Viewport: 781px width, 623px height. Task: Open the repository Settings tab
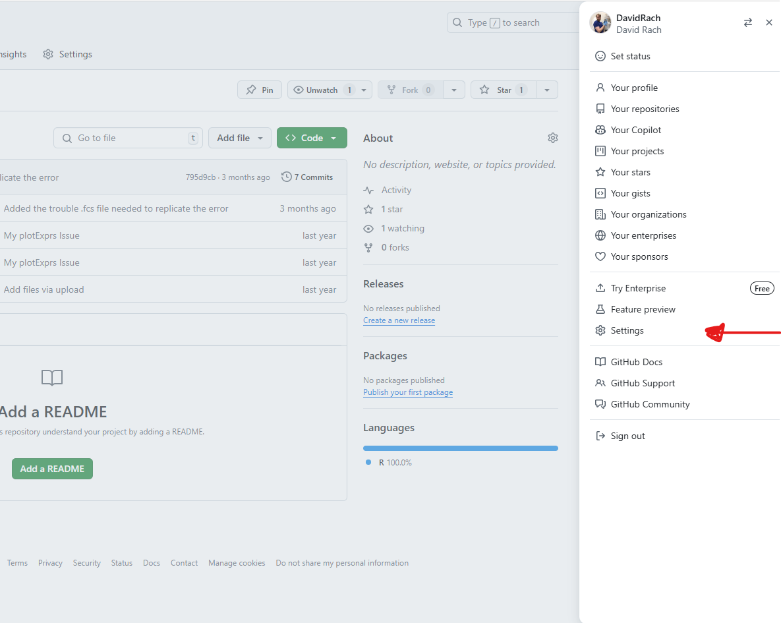[68, 54]
